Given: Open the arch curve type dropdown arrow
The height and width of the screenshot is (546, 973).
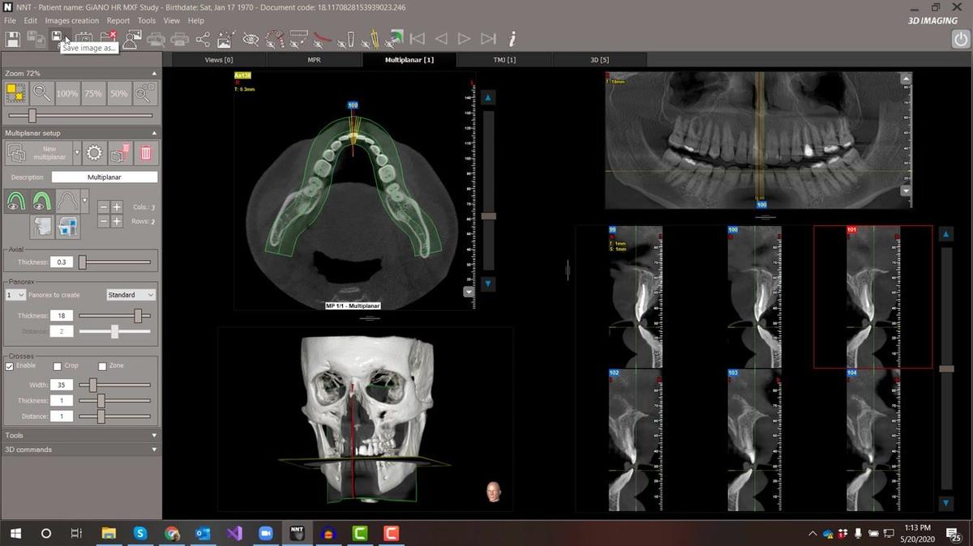Looking at the screenshot, I should click(84, 200).
